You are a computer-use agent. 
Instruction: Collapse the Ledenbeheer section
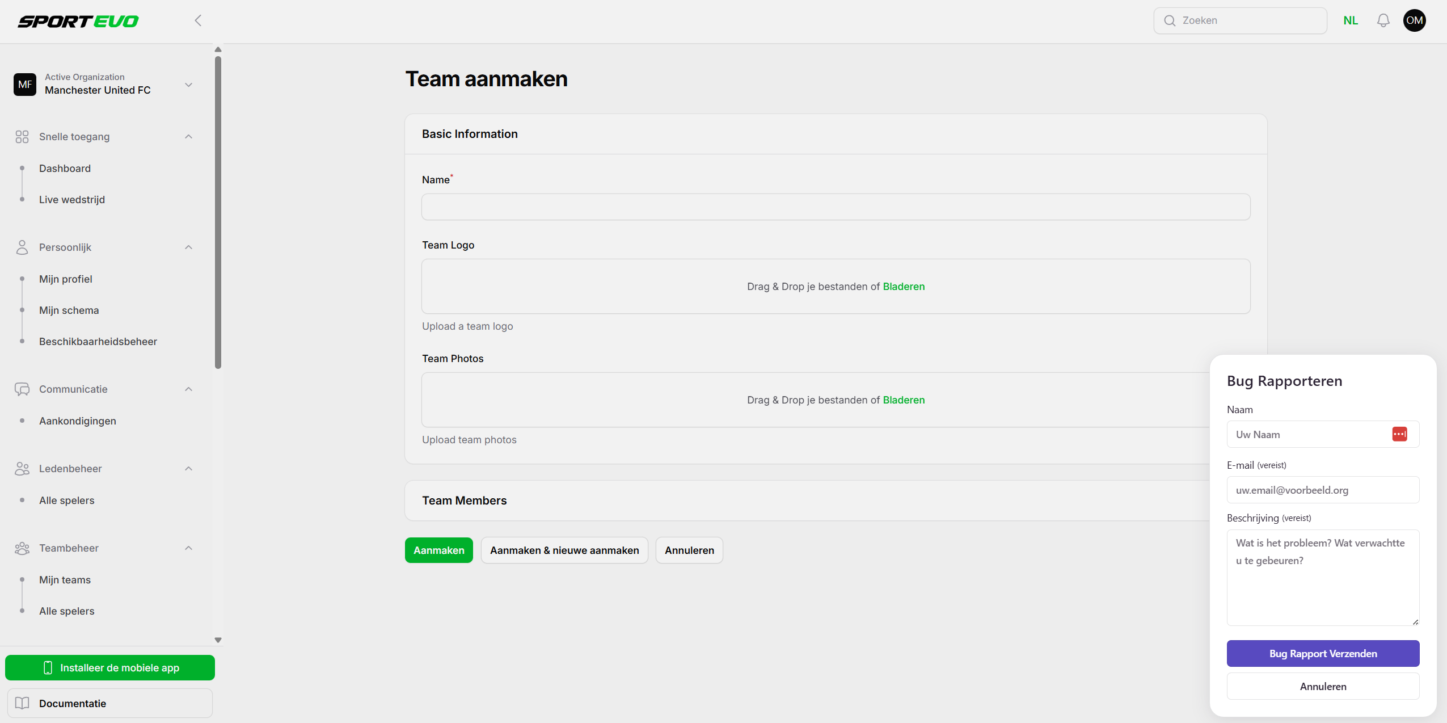[189, 469]
